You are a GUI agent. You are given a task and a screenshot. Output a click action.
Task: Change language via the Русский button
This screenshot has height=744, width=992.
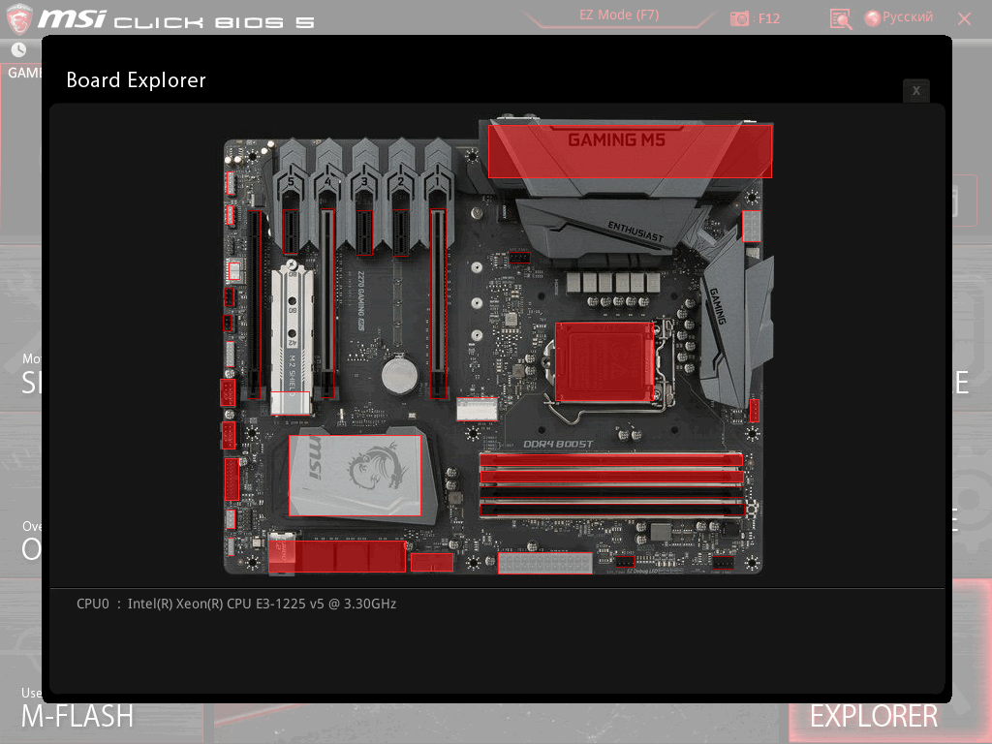click(899, 17)
